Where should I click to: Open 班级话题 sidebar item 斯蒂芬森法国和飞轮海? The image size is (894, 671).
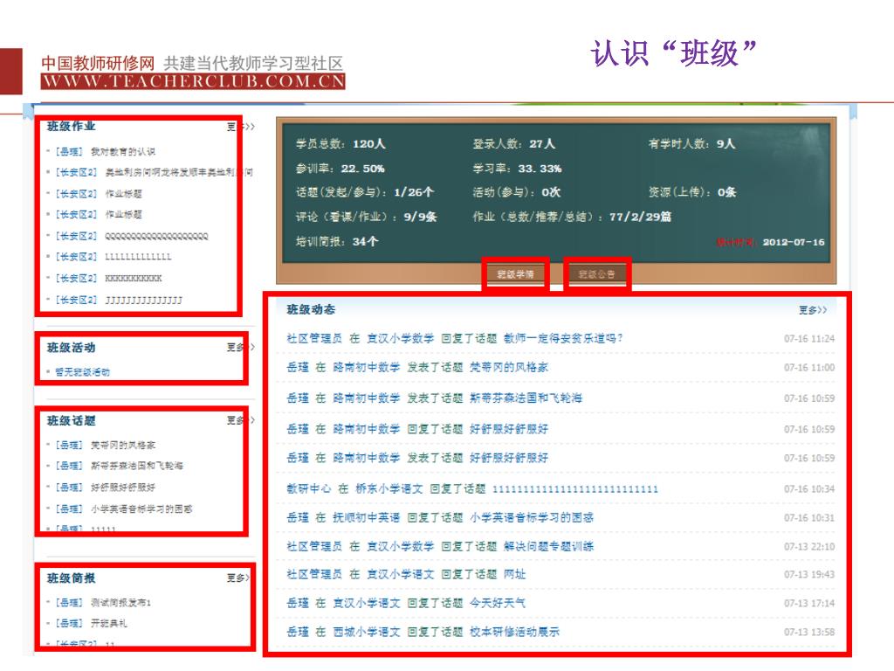click(137, 466)
